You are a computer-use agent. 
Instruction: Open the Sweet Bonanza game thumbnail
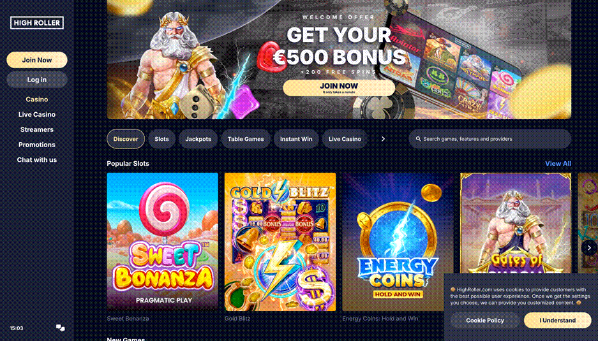pyautogui.click(x=163, y=242)
